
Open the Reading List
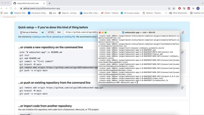[197, 13]
